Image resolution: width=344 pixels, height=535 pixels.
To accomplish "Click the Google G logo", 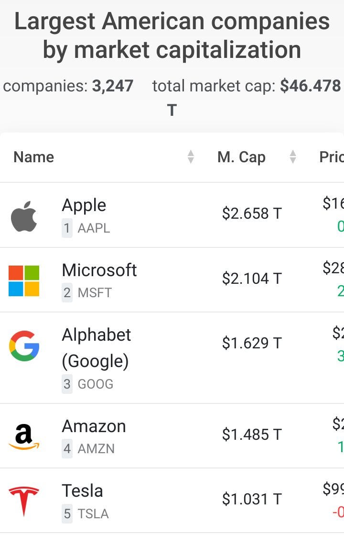I will (24, 346).
